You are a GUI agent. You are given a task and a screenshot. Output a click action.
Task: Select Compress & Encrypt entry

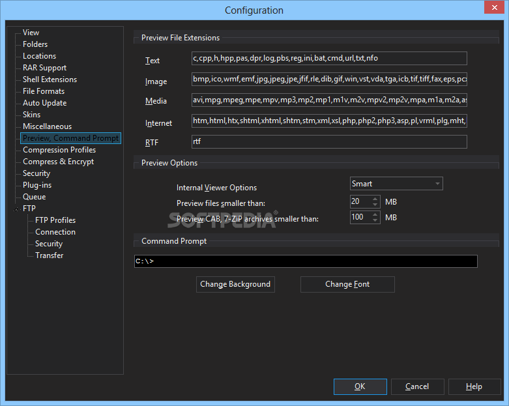click(x=58, y=162)
